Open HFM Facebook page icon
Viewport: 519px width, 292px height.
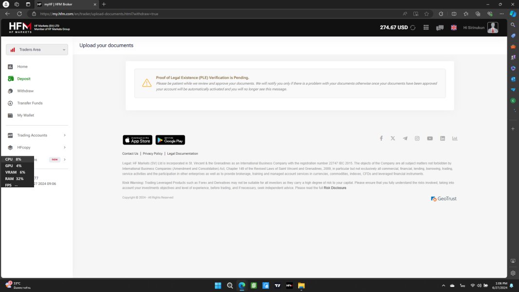coord(381,138)
